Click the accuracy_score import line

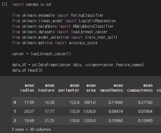click(55, 43)
